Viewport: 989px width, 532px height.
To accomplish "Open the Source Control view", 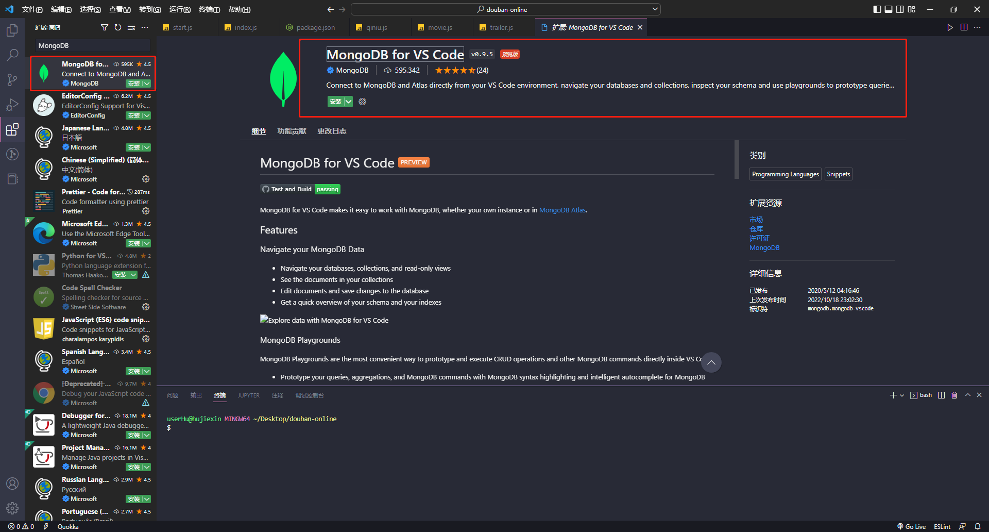I will [12, 79].
